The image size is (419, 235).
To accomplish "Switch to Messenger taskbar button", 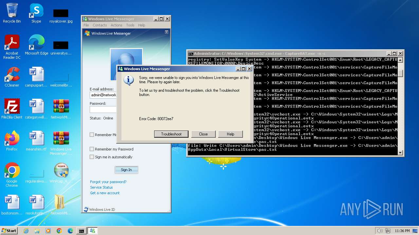I will (92, 231).
